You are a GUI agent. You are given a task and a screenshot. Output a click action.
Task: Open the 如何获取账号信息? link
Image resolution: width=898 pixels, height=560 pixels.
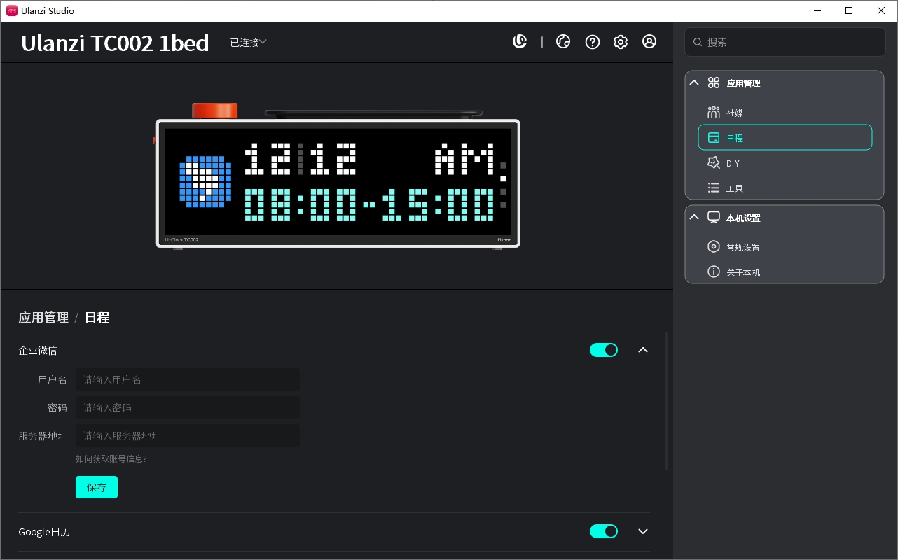[x=113, y=459]
